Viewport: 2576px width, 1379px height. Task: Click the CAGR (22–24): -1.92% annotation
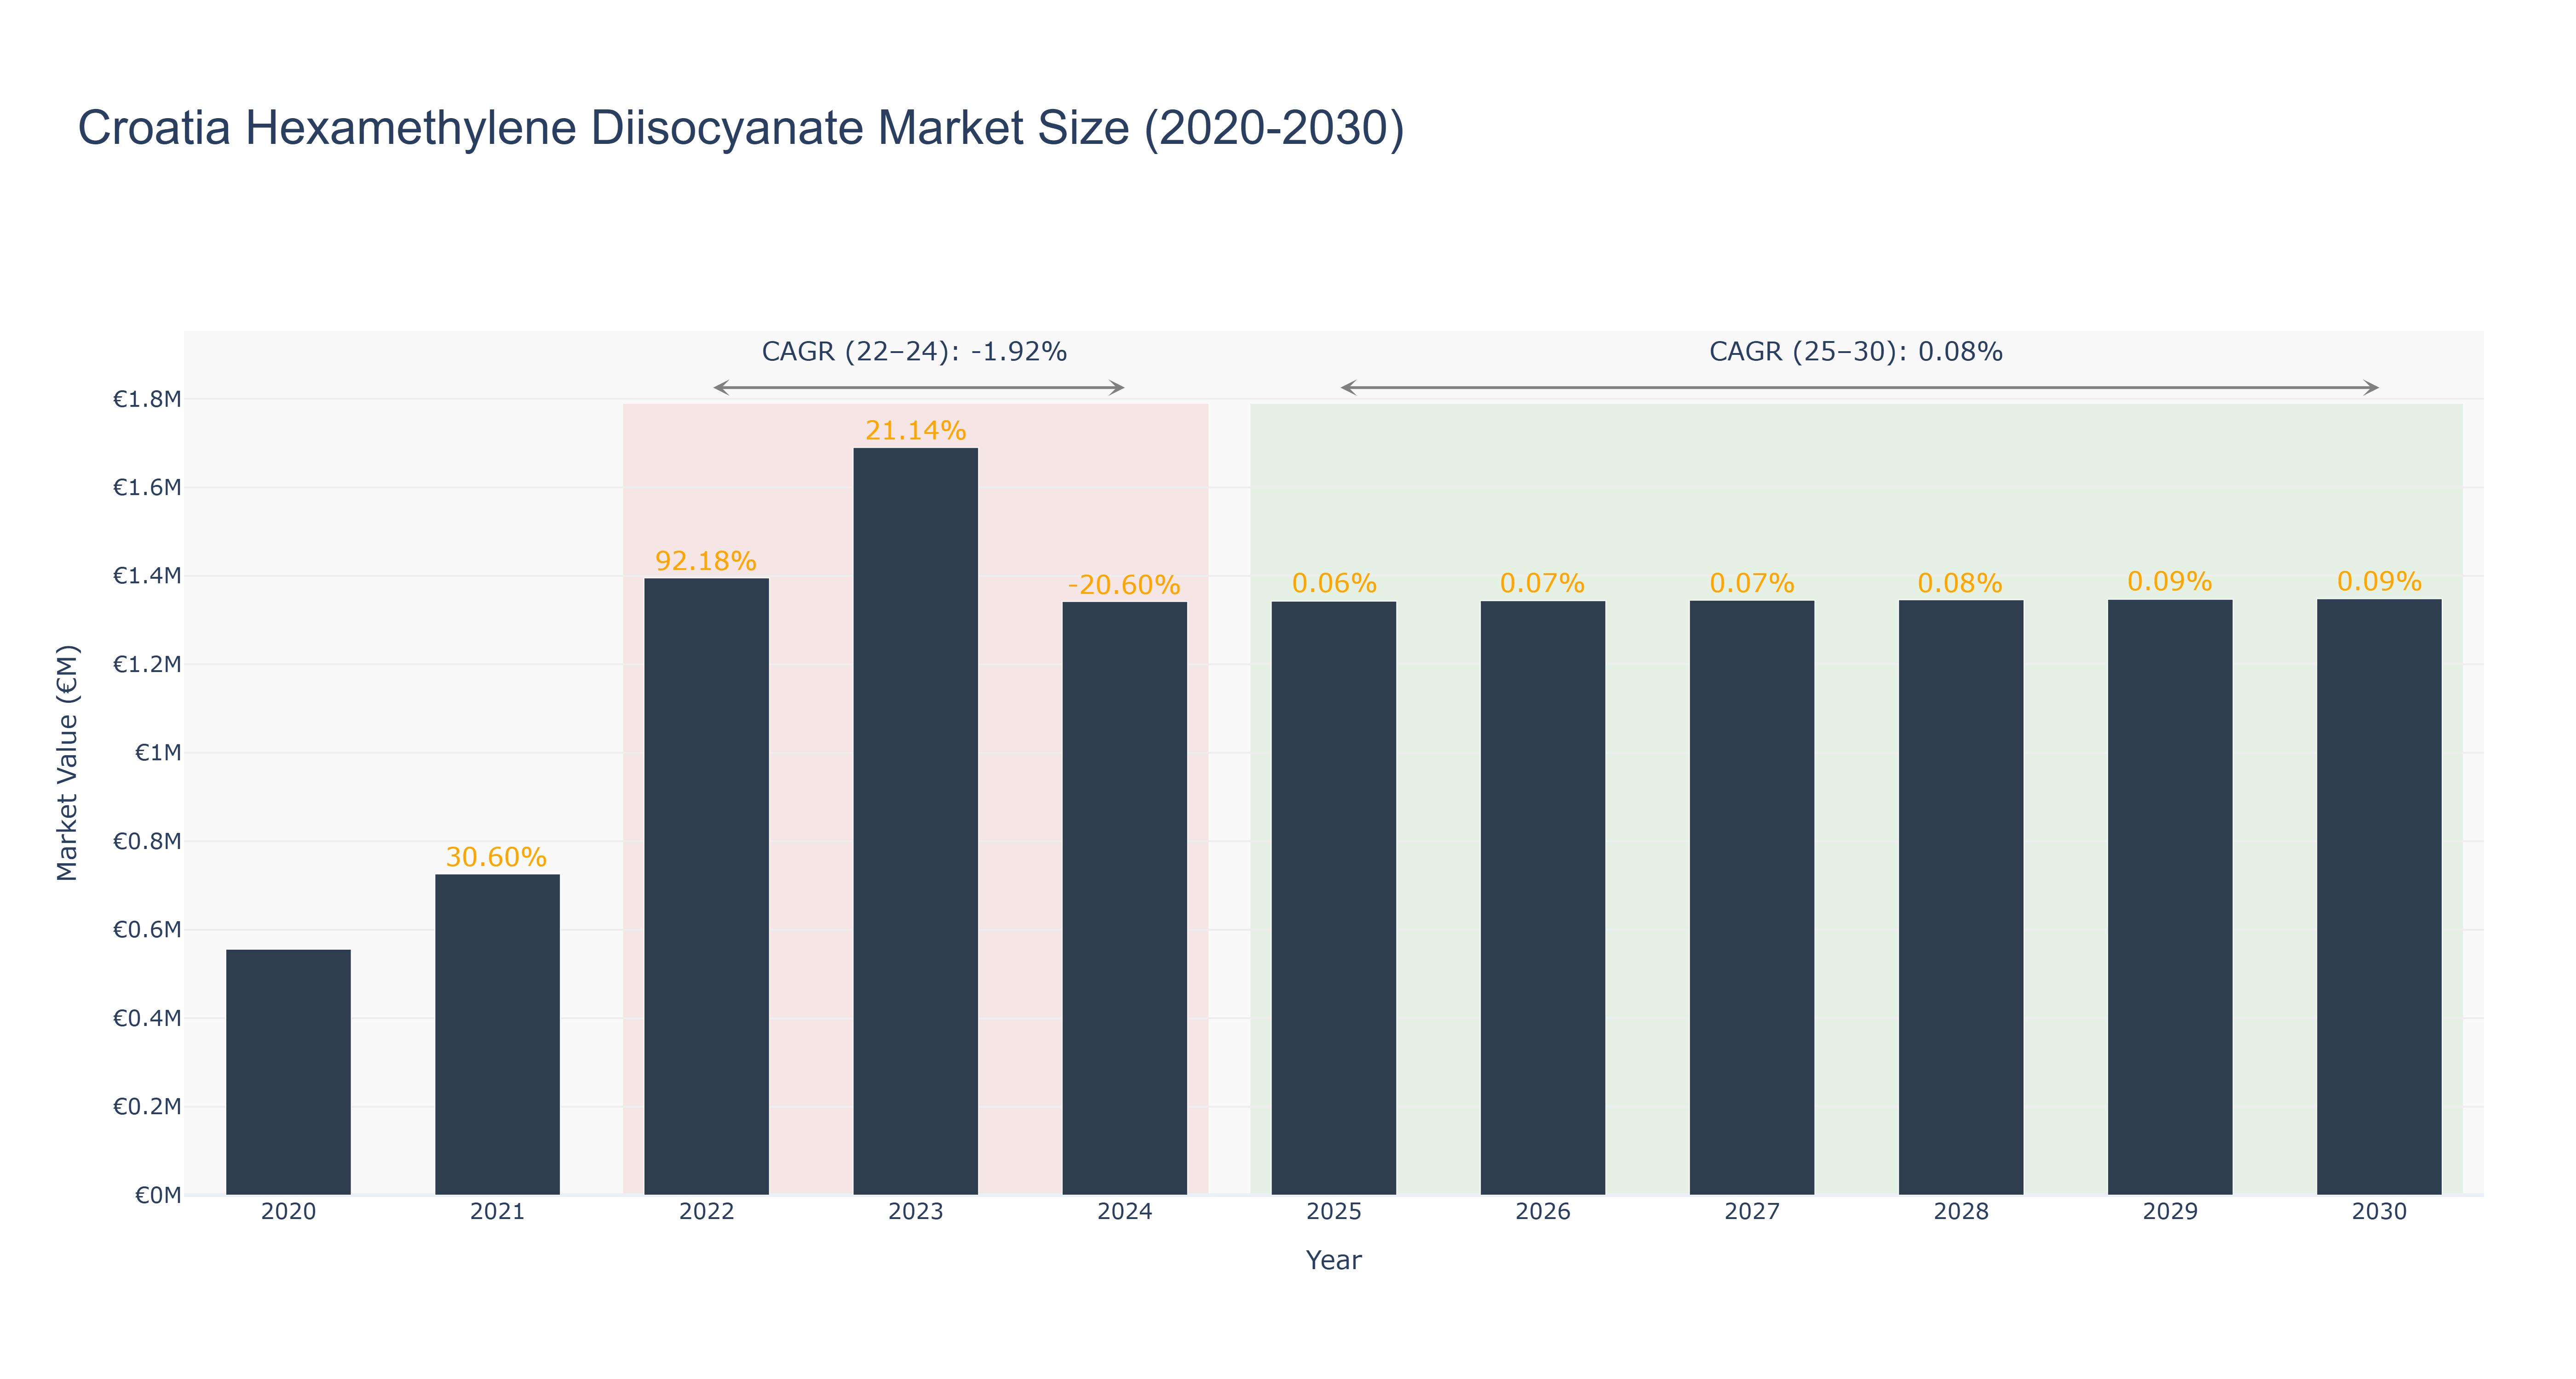[x=914, y=352]
